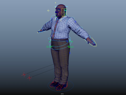The width and height of the screenshot is (126, 95).
Task: Click the blue cross locator on the far shoulder
Action: [51, 18]
